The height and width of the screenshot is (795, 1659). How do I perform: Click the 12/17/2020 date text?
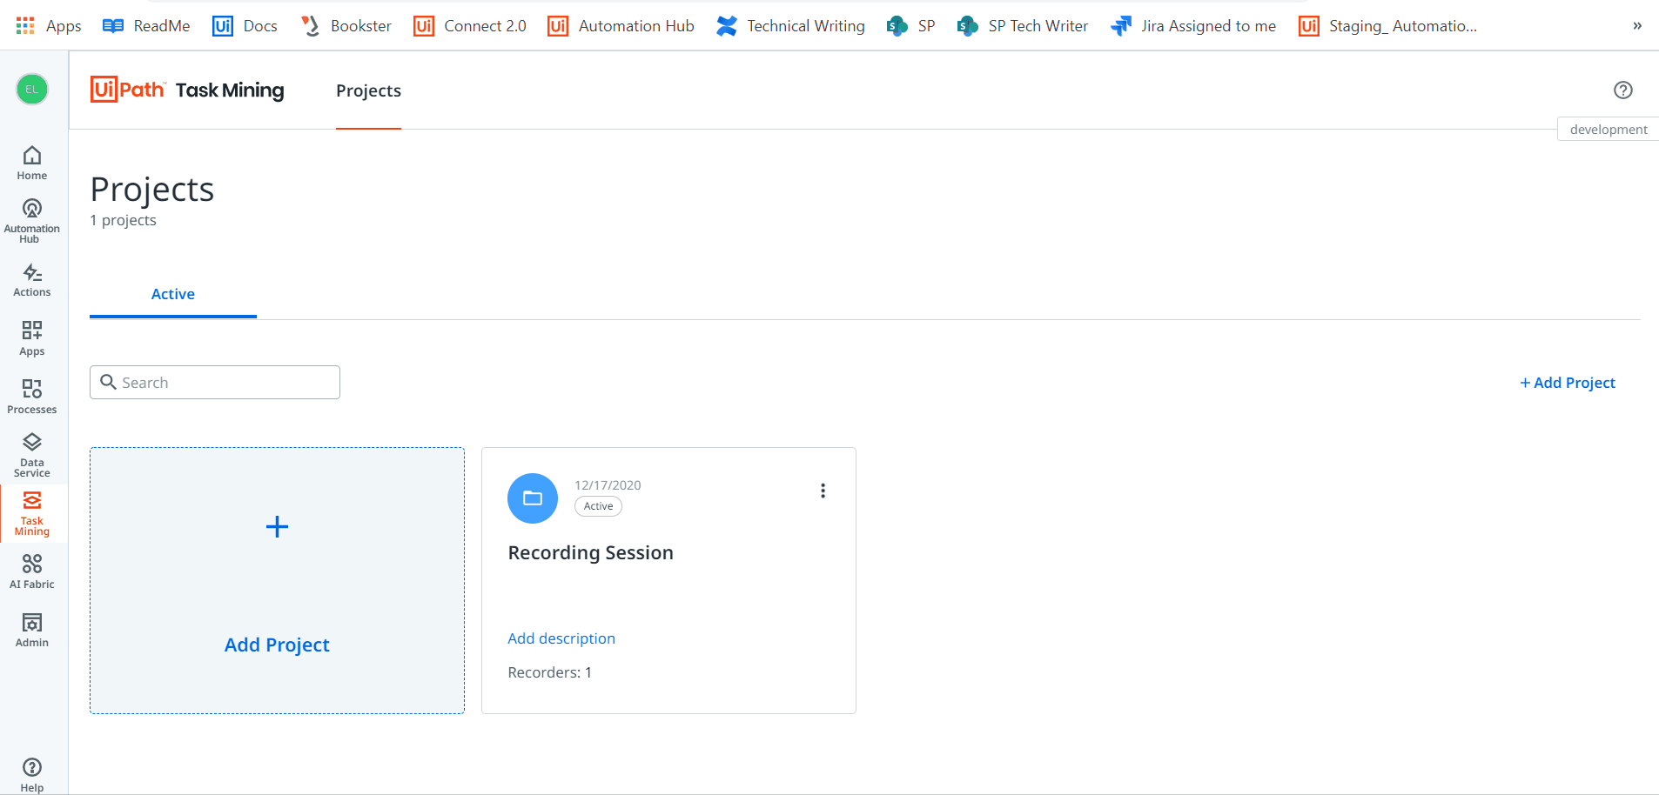click(608, 485)
